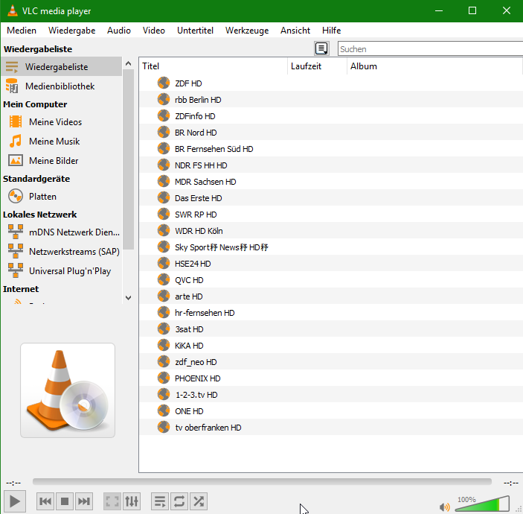Toggle fullscreen video mode
This screenshot has width=523, height=514.
[x=112, y=501]
